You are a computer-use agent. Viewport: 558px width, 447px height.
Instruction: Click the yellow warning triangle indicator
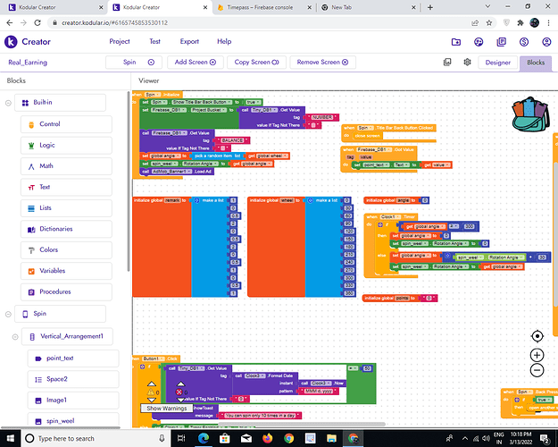pos(151,392)
